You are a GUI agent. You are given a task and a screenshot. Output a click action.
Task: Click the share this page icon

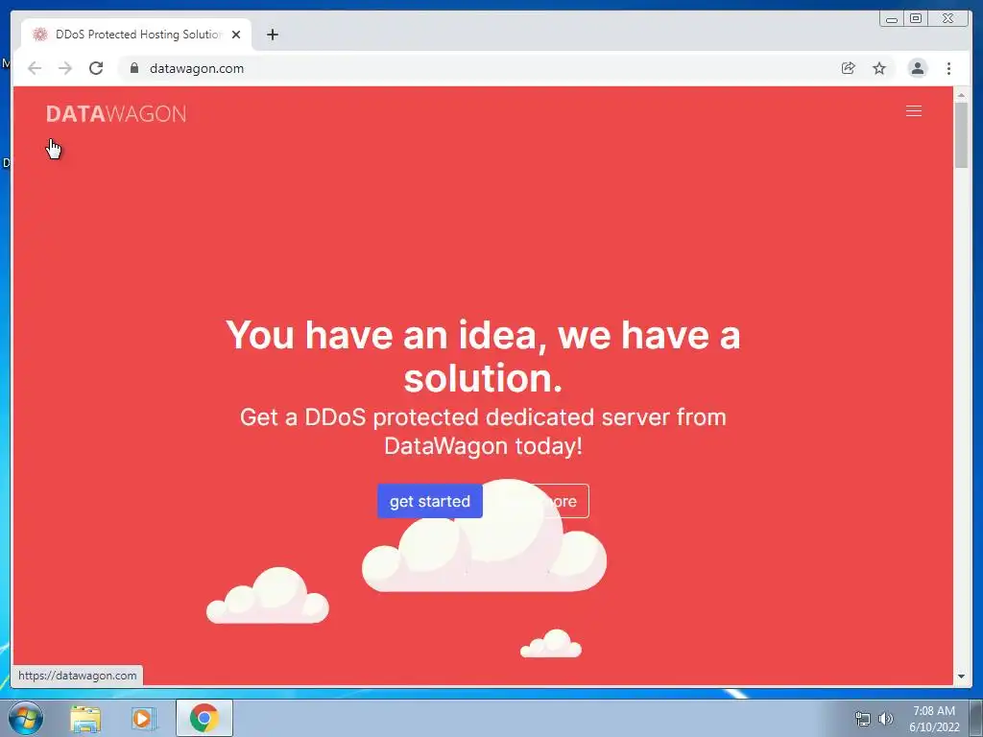point(849,68)
